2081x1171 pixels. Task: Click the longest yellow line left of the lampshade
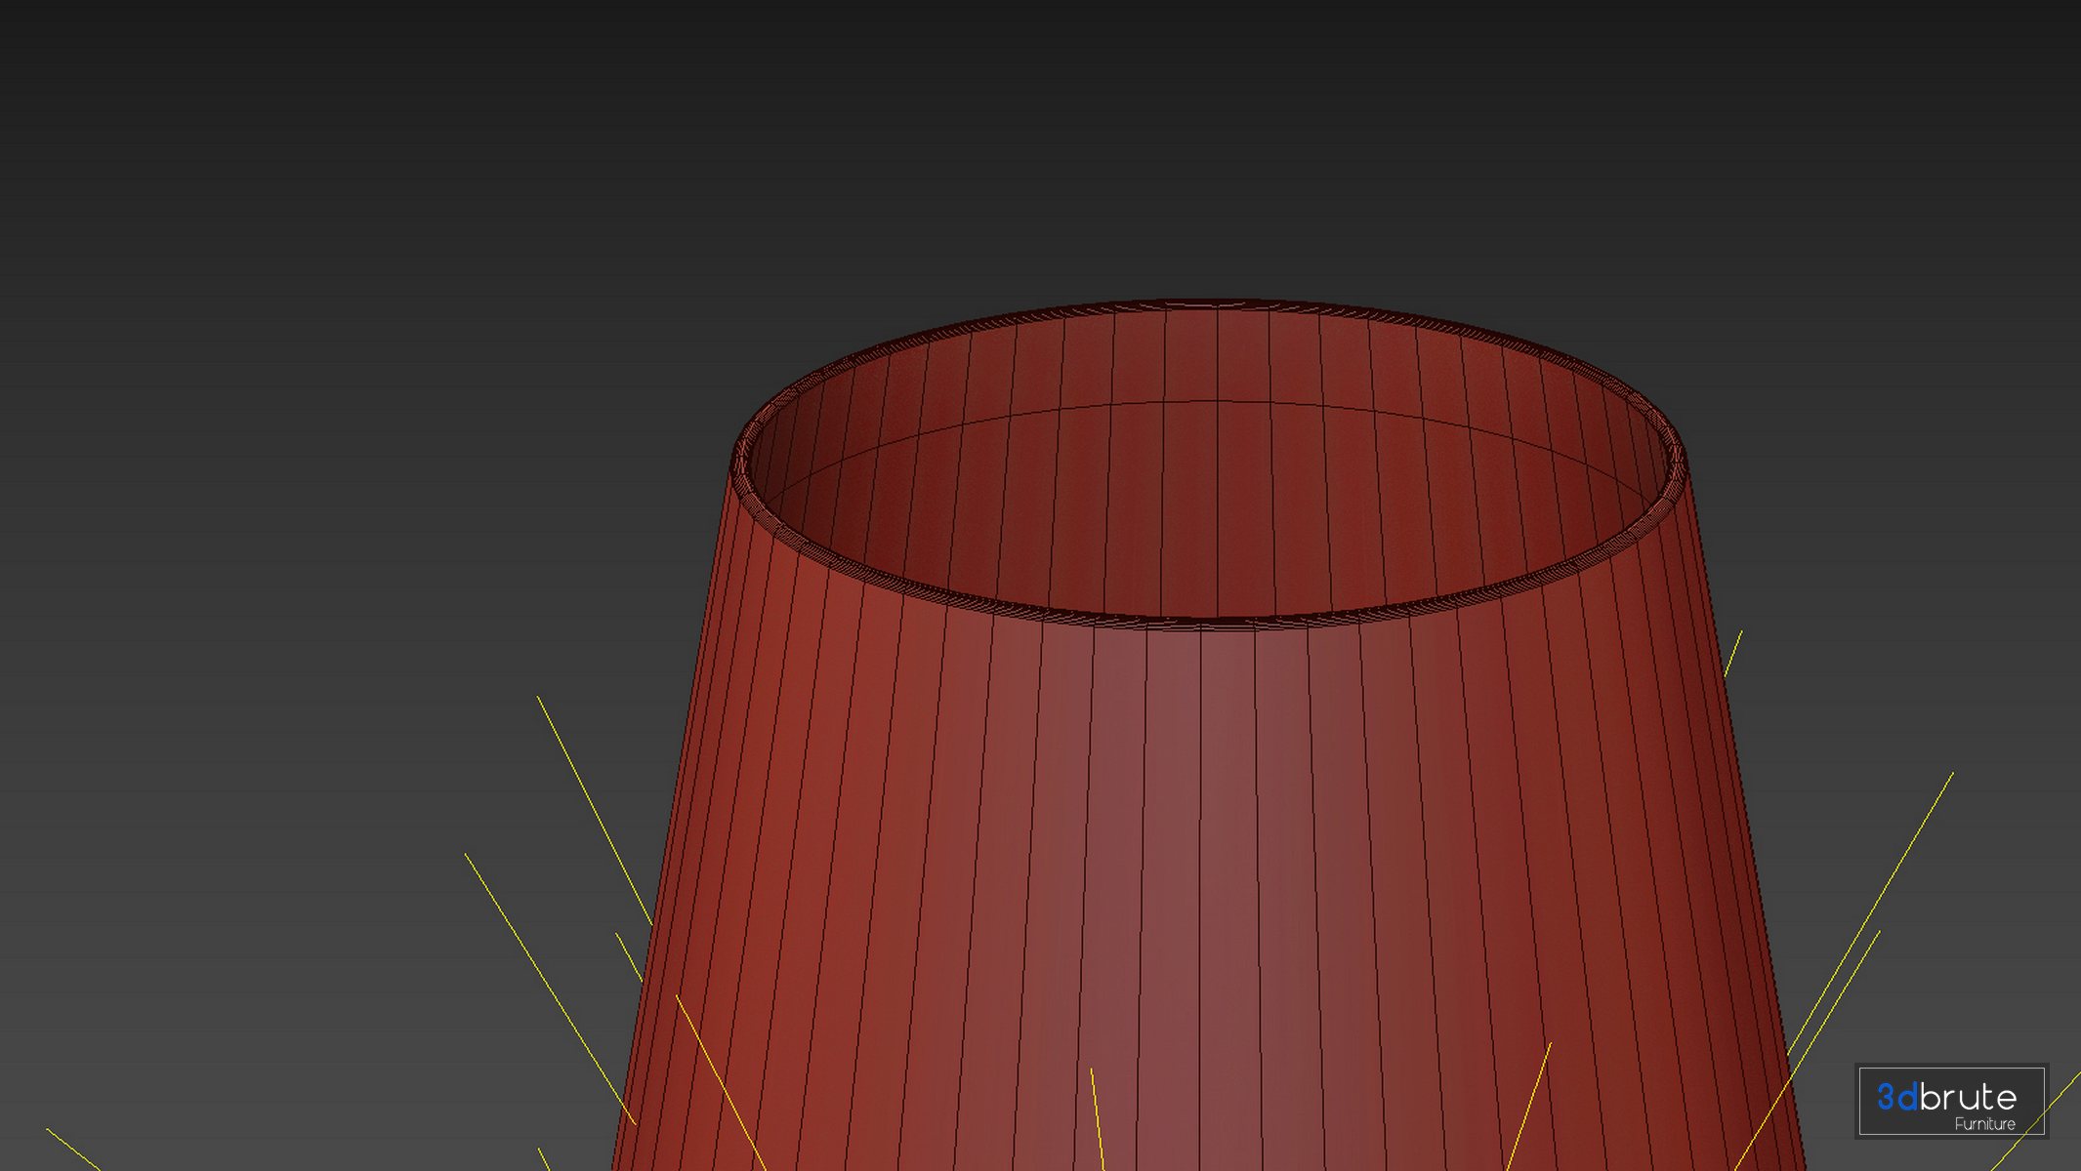[549, 988]
